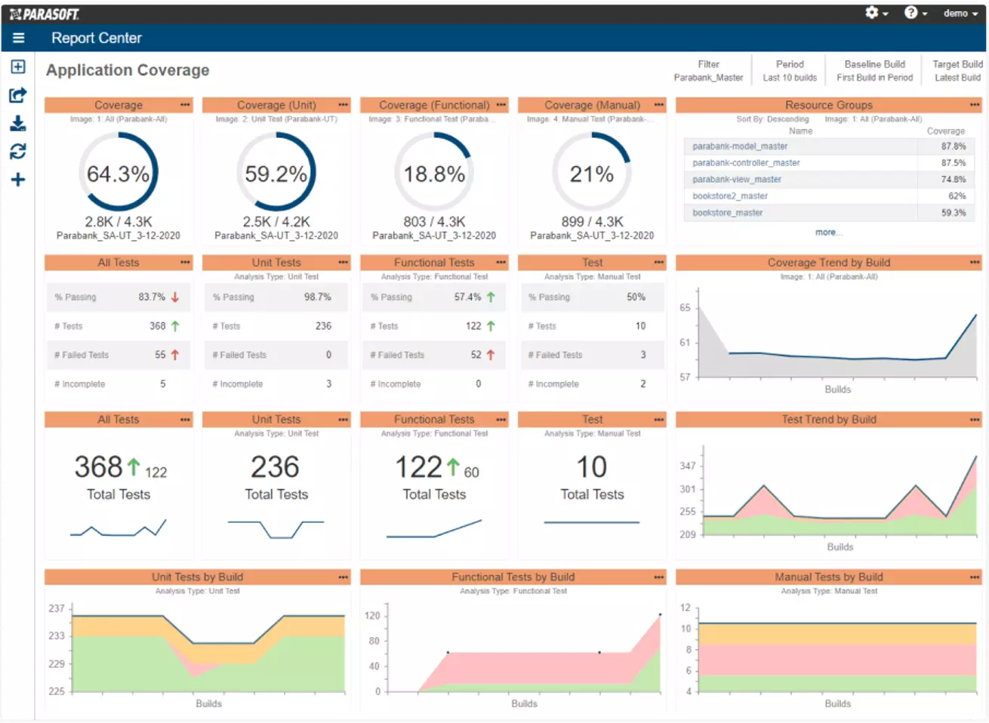Image resolution: width=989 pixels, height=723 pixels.
Task: Click the more link in Resource Groups
Action: point(828,232)
